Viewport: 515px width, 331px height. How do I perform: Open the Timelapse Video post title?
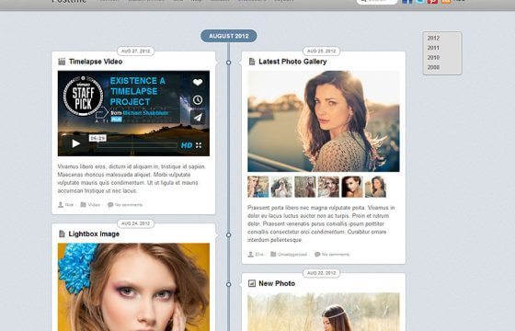point(96,62)
